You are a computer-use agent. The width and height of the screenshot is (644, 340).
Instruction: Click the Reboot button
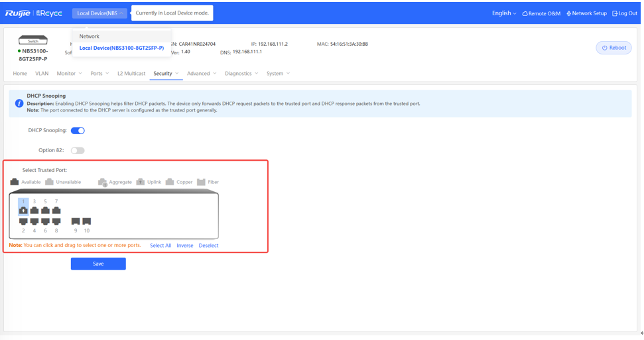pyautogui.click(x=613, y=48)
